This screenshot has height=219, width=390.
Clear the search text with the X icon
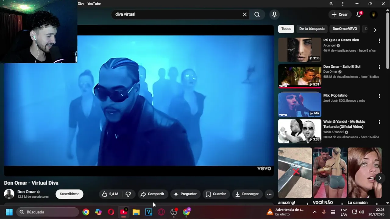tap(245, 14)
